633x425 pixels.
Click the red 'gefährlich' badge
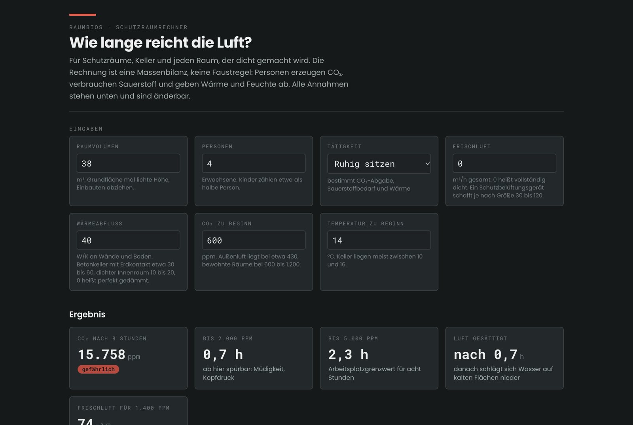99,369
